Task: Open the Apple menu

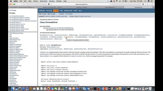Action: [11, 1]
